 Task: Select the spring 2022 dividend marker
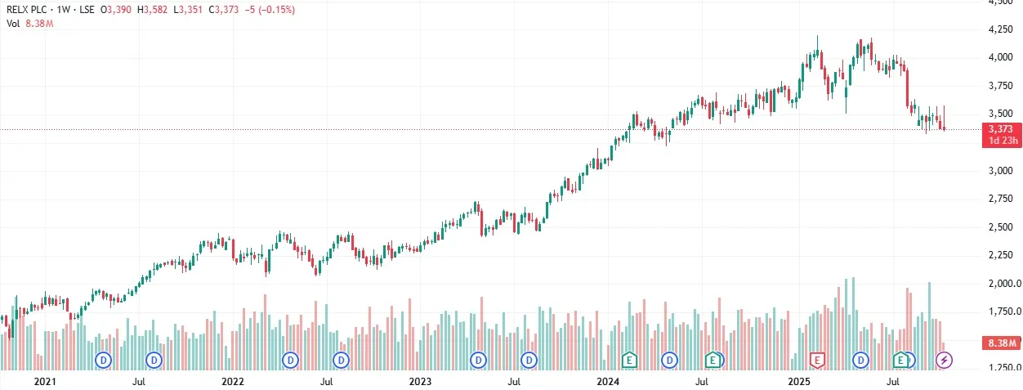coord(291,359)
